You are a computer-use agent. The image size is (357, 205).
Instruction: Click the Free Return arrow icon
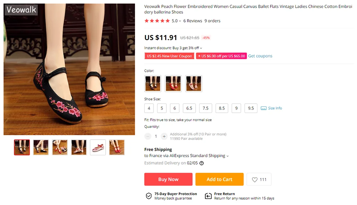[208, 196]
